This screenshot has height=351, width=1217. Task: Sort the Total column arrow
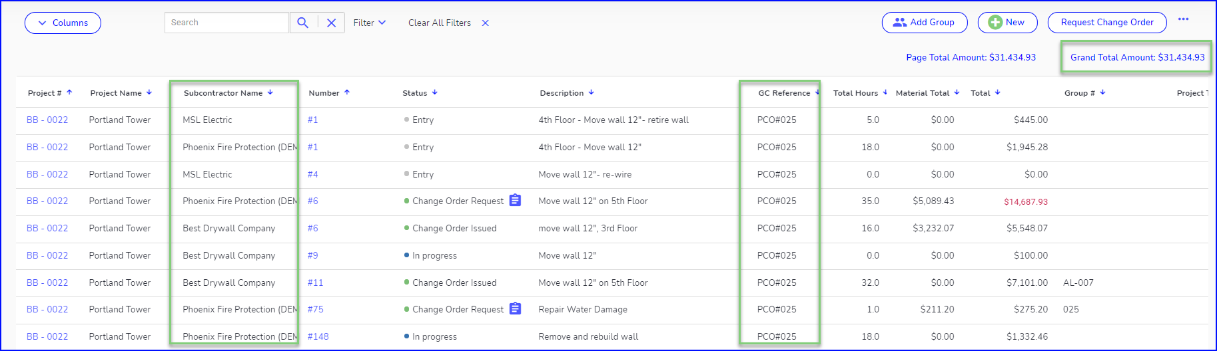click(x=997, y=92)
